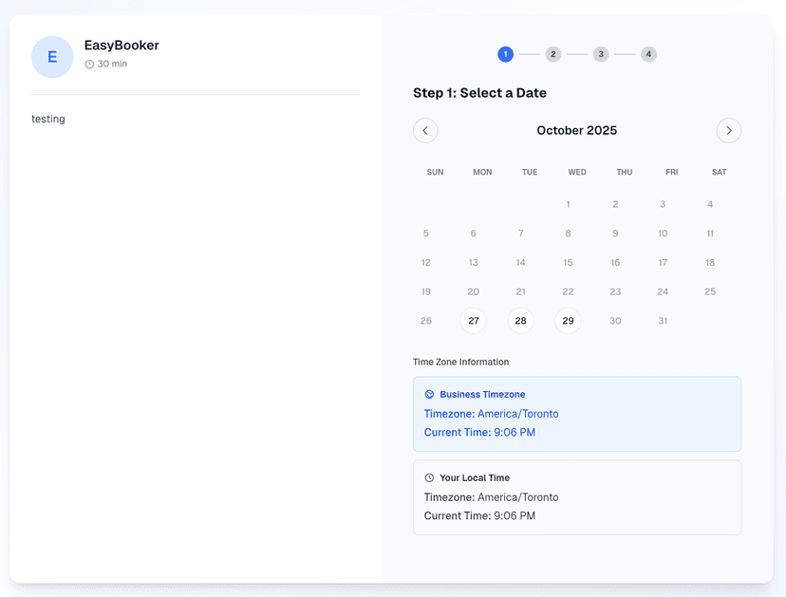Click the previous month arrow
Screen dimensions: 786x597
pyautogui.click(x=425, y=130)
